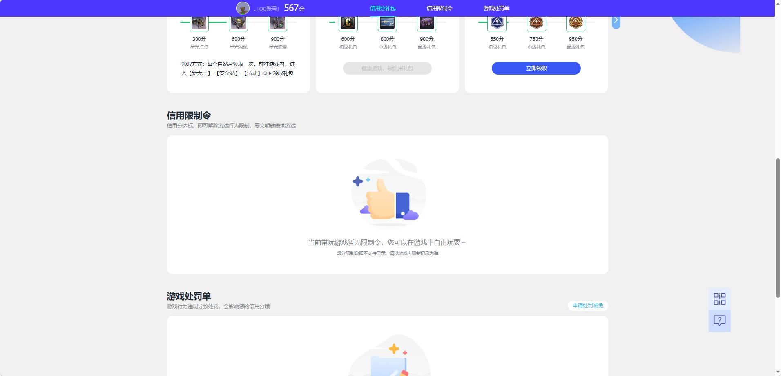Click the user avatar in the header
This screenshot has width=781, height=376.
[243, 8]
